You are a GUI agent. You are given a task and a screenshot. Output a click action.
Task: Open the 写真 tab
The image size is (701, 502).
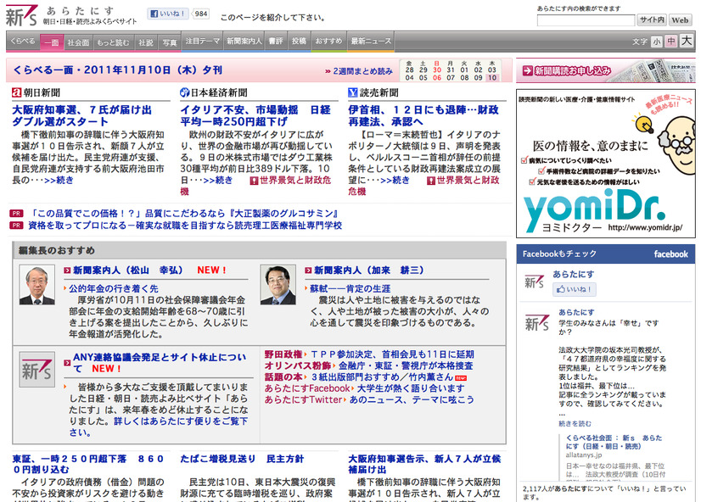pyautogui.click(x=170, y=42)
